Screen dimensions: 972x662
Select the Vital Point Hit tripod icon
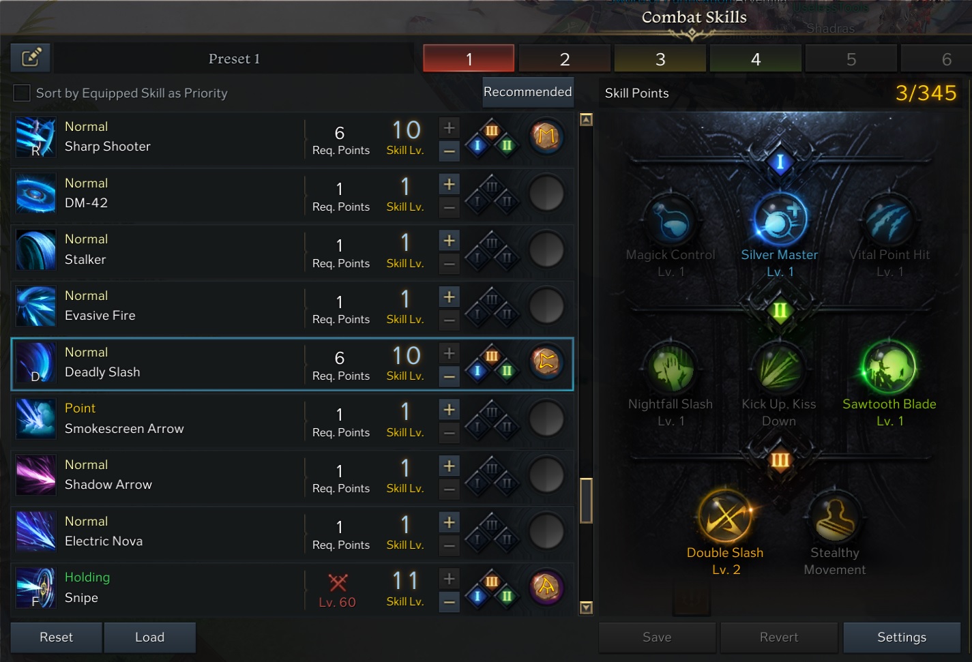pyautogui.click(x=889, y=219)
